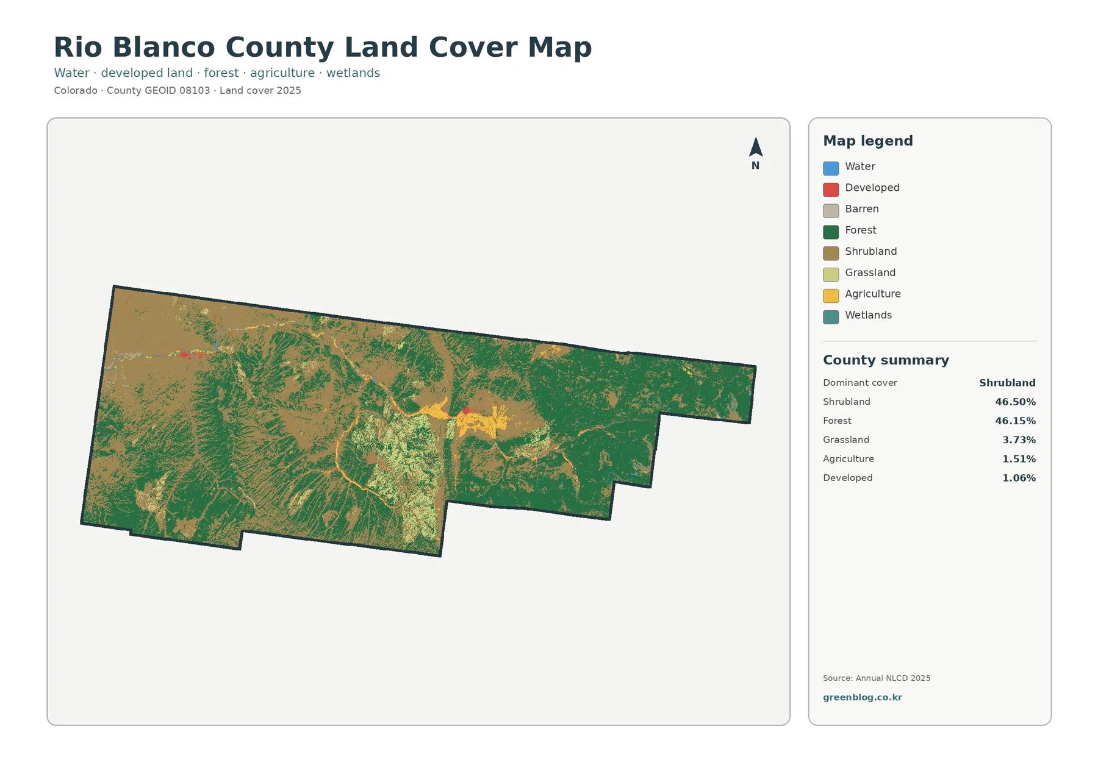Click the subtitle listing water, forest, wetlands
Screen dimensions: 1098x776
click(x=217, y=73)
